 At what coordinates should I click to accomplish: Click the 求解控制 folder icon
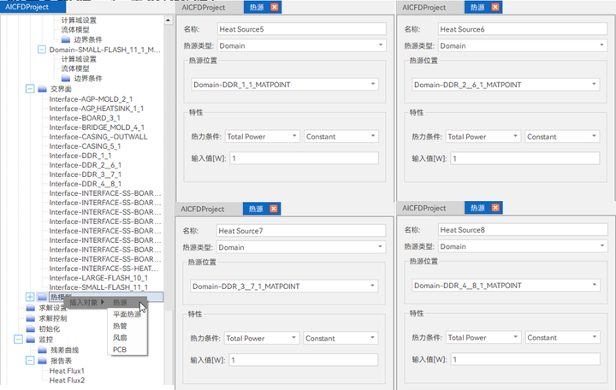(x=30, y=318)
